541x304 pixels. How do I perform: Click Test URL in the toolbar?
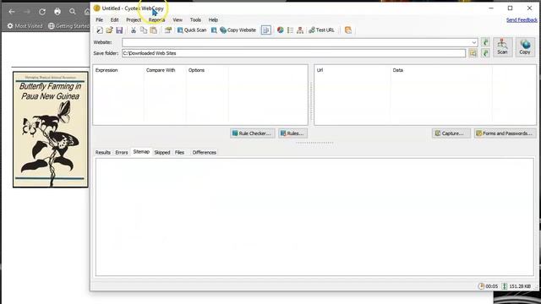[321, 30]
